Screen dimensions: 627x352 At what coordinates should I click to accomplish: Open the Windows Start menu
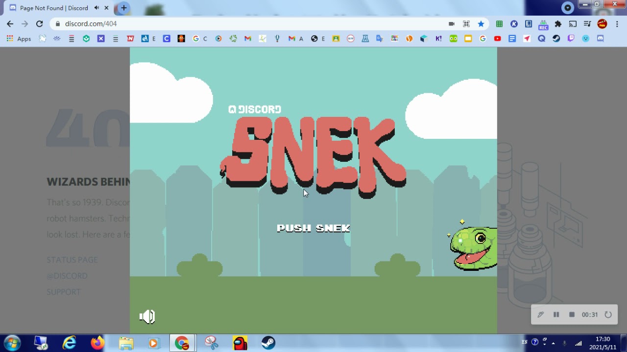coord(12,343)
